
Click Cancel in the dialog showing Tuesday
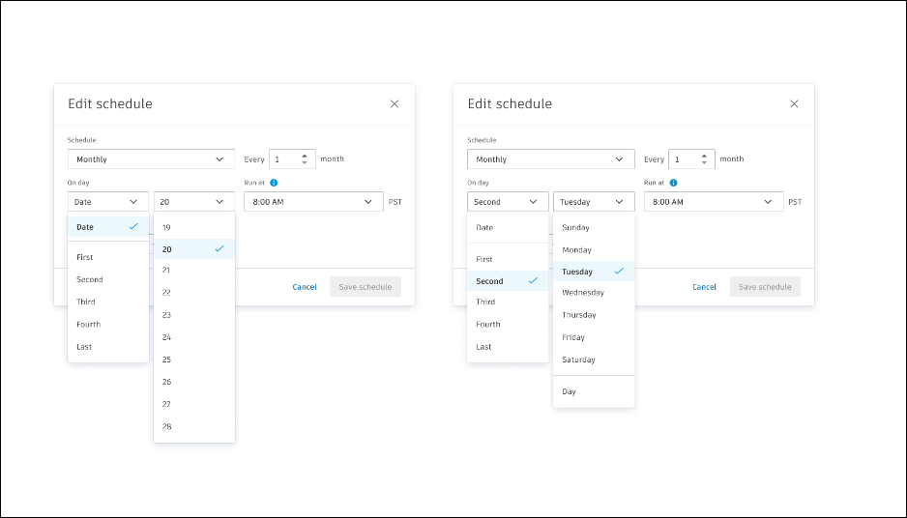tap(705, 287)
